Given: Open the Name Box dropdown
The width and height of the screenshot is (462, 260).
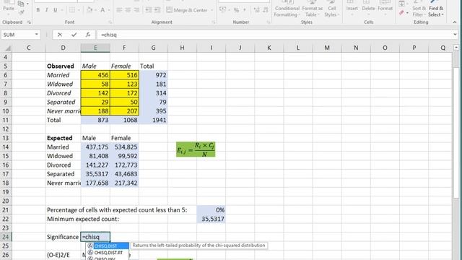Looking at the screenshot, I should (x=36, y=35).
